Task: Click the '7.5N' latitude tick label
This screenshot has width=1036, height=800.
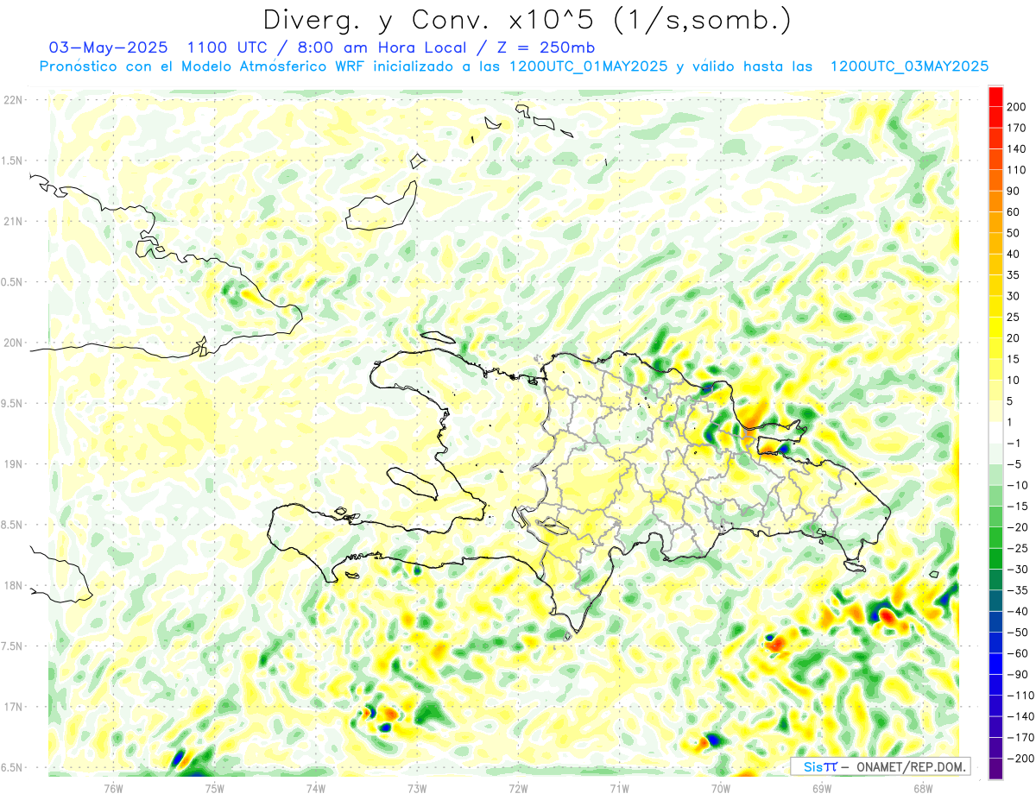Action: click(12, 646)
